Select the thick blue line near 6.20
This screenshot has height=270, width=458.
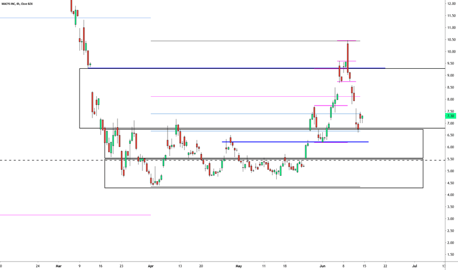point(295,142)
